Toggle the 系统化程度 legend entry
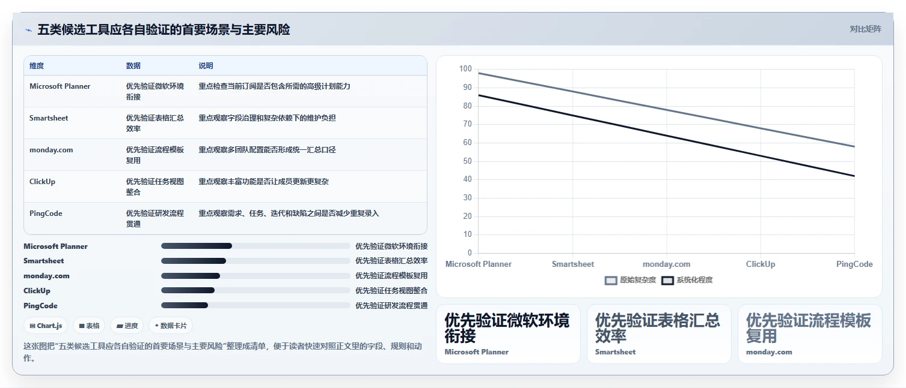The image size is (906, 388). tap(687, 280)
